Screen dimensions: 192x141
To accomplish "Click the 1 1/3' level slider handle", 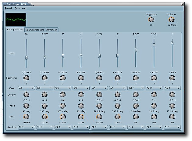I will 154,45.
